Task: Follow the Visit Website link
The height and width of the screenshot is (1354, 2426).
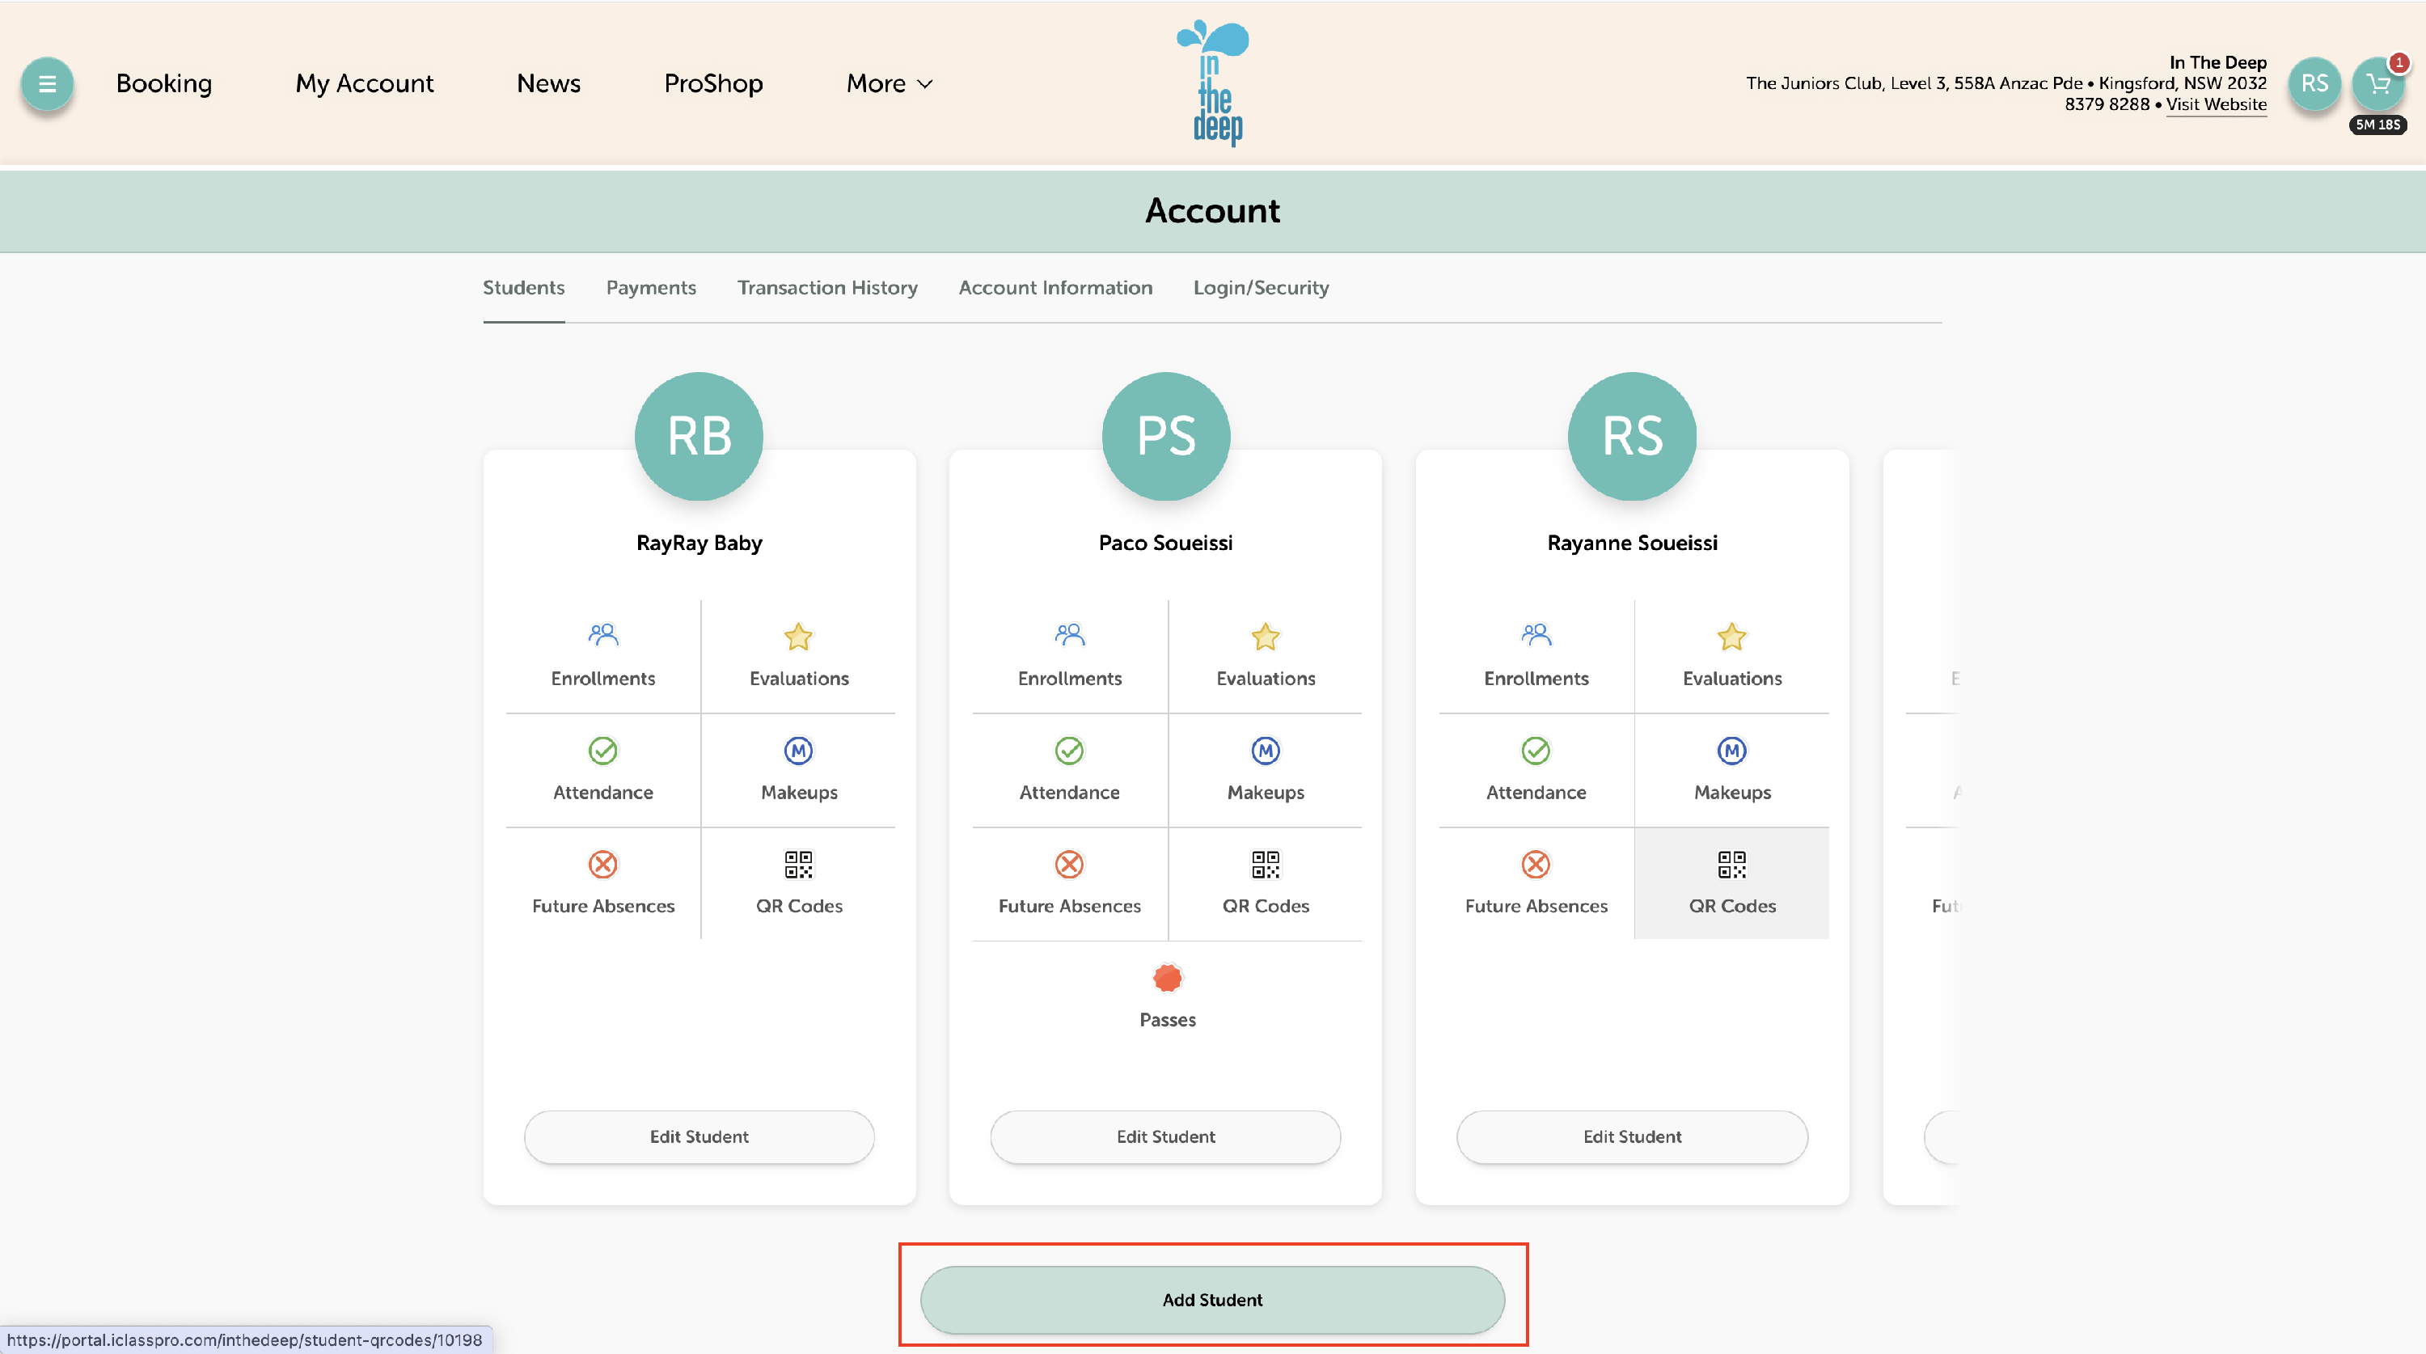Action: coord(2215,104)
